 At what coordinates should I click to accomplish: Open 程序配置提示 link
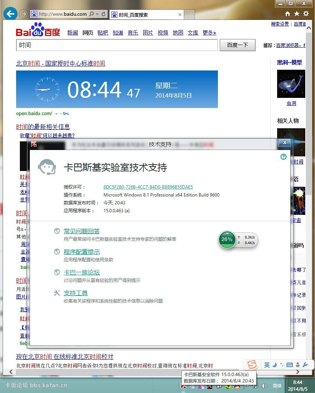[x=82, y=252]
